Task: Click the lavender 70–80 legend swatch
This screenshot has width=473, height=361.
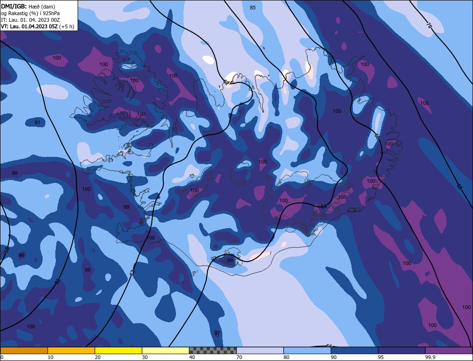Action: click(260, 351)
